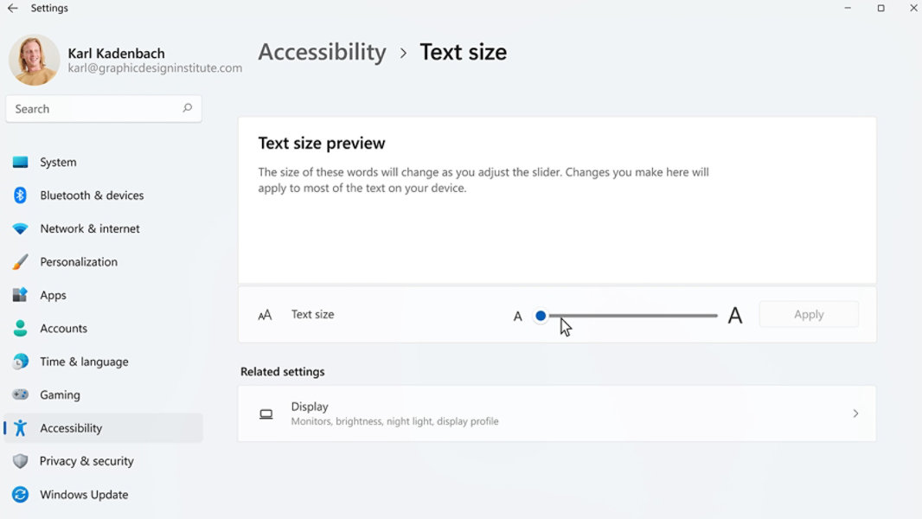Viewport: 922px width, 519px height.
Task: Open Windows Update from the sidebar
Action: click(x=83, y=494)
